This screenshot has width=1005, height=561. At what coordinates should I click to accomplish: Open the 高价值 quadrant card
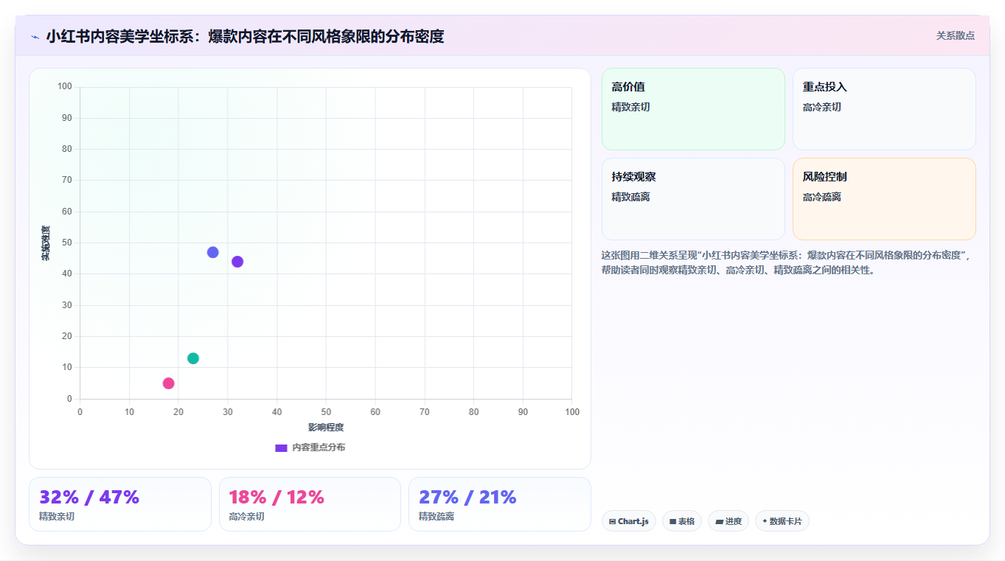click(693, 109)
